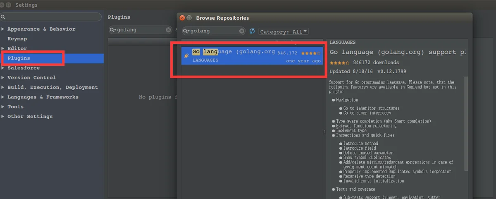Click 'Type-aware completion' feature line
Image resolution: width=496 pixels, height=199 pixels.
pos(384,121)
